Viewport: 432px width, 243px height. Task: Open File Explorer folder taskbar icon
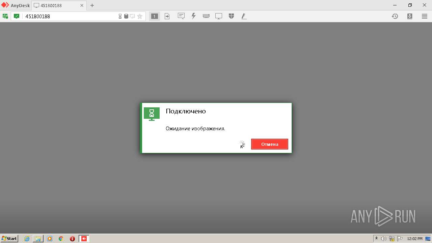click(38, 239)
